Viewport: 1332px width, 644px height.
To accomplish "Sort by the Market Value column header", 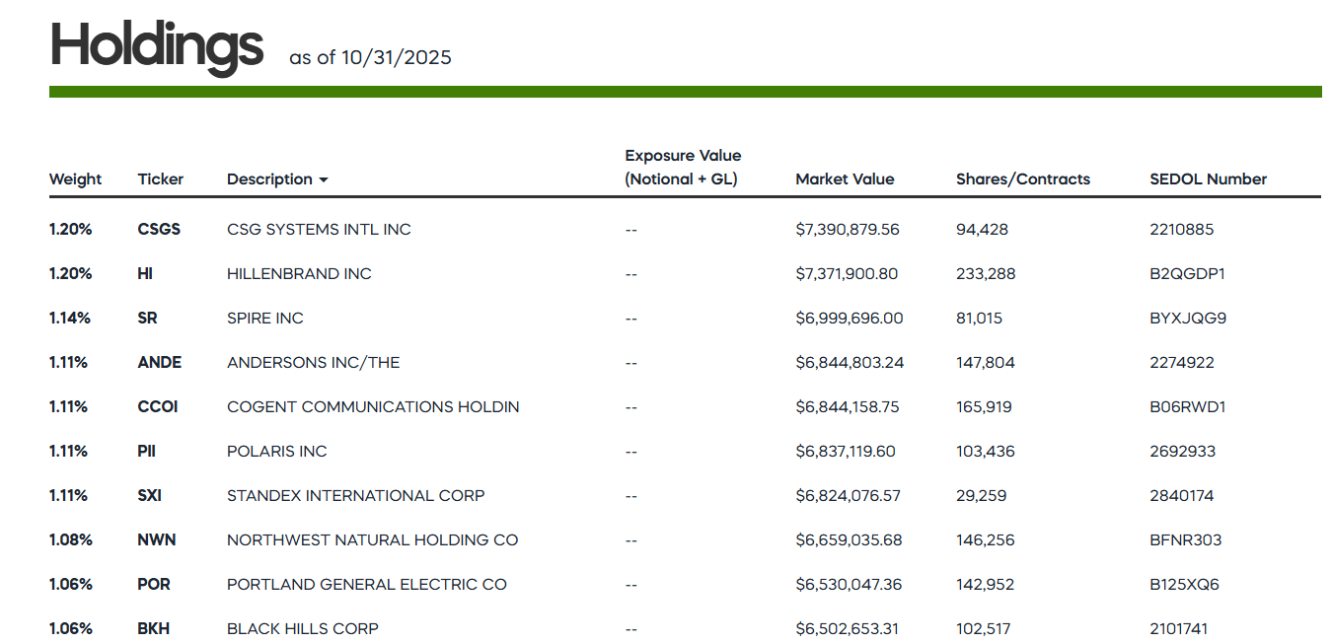I will coord(845,179).
